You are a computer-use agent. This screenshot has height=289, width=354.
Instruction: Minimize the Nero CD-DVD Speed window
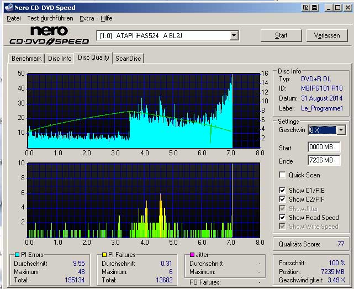coord(329,8)
